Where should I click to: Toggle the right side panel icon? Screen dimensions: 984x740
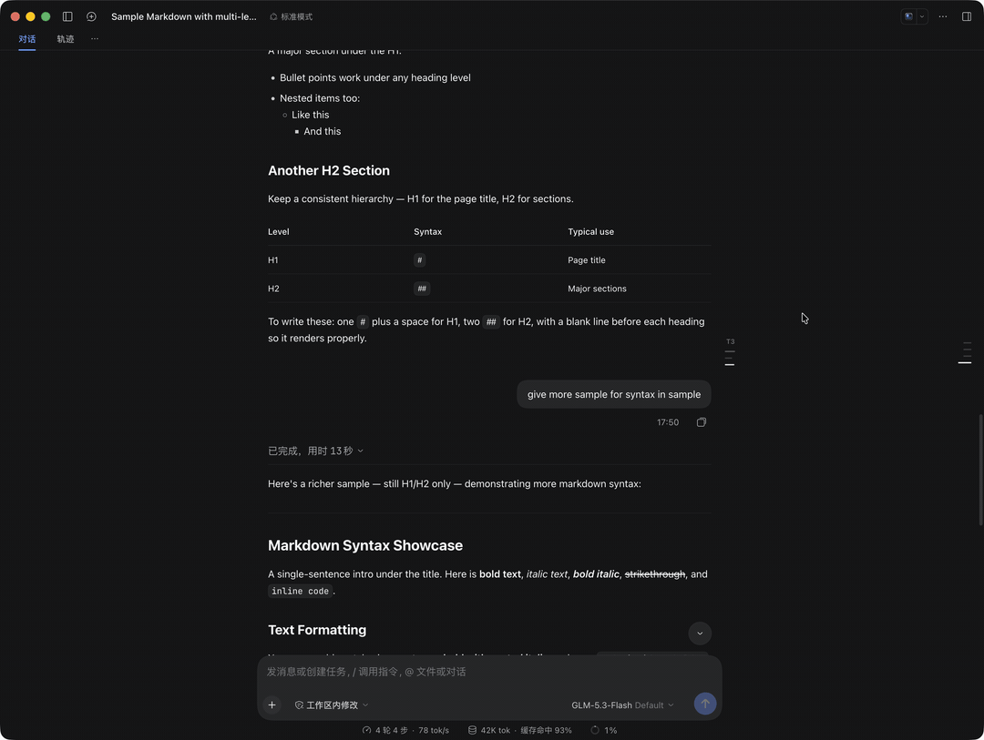(967, 16)
